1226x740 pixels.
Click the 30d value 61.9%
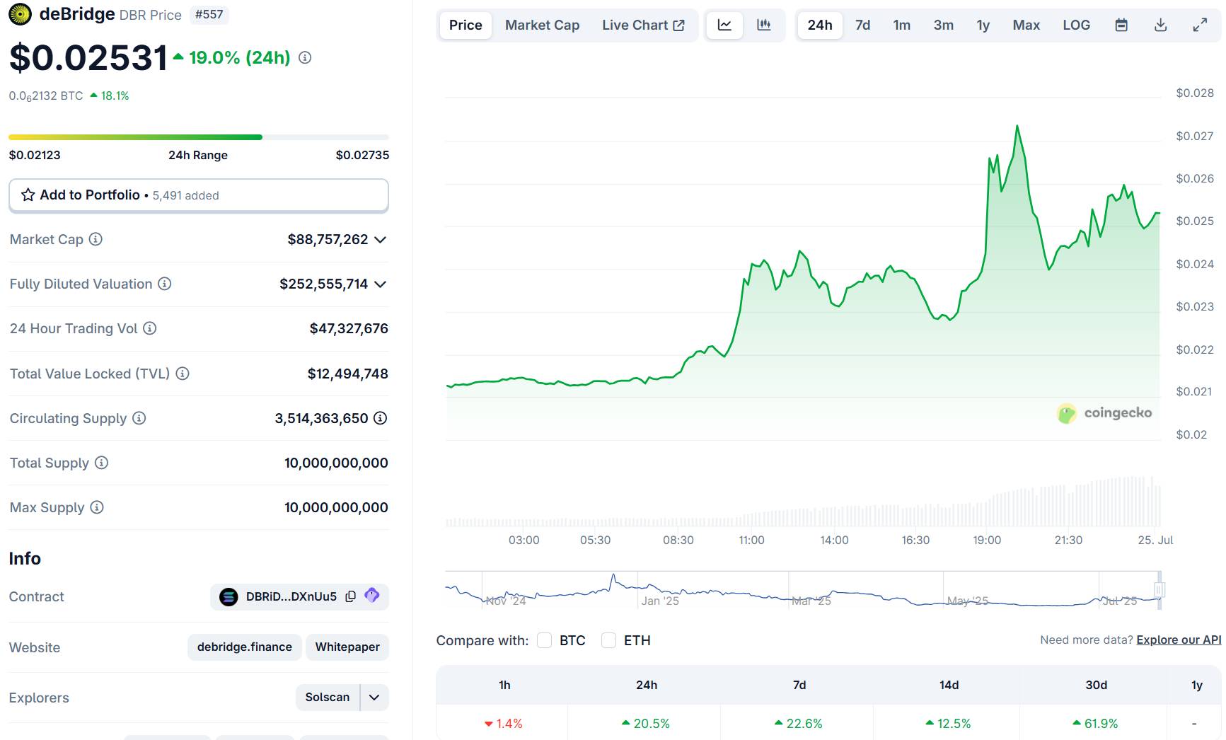click(x=1095, y=724)
